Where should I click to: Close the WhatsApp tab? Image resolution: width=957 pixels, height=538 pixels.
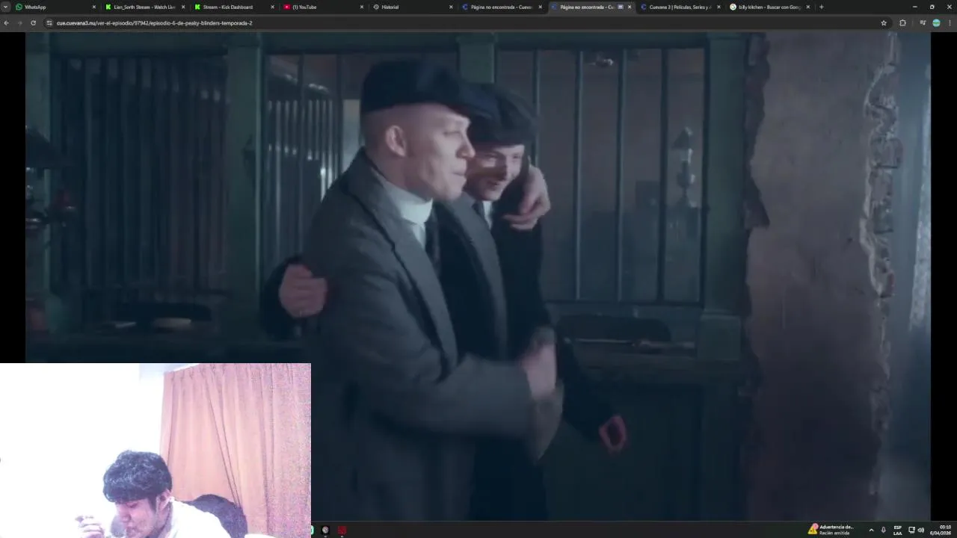[x=94, y=7]
